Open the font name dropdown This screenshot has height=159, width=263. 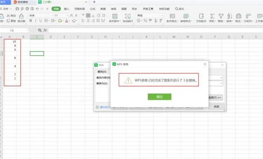click(x=41, y=15)
